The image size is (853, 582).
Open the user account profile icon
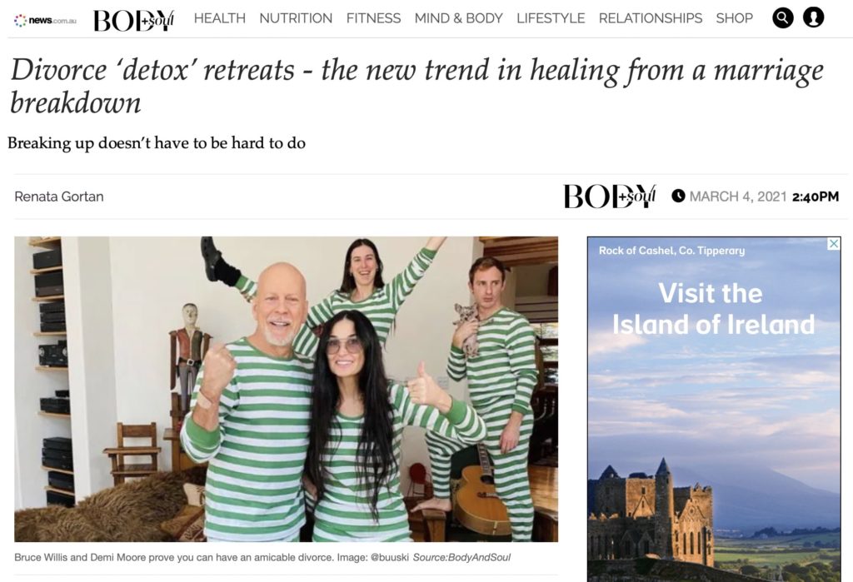(813, 18)
